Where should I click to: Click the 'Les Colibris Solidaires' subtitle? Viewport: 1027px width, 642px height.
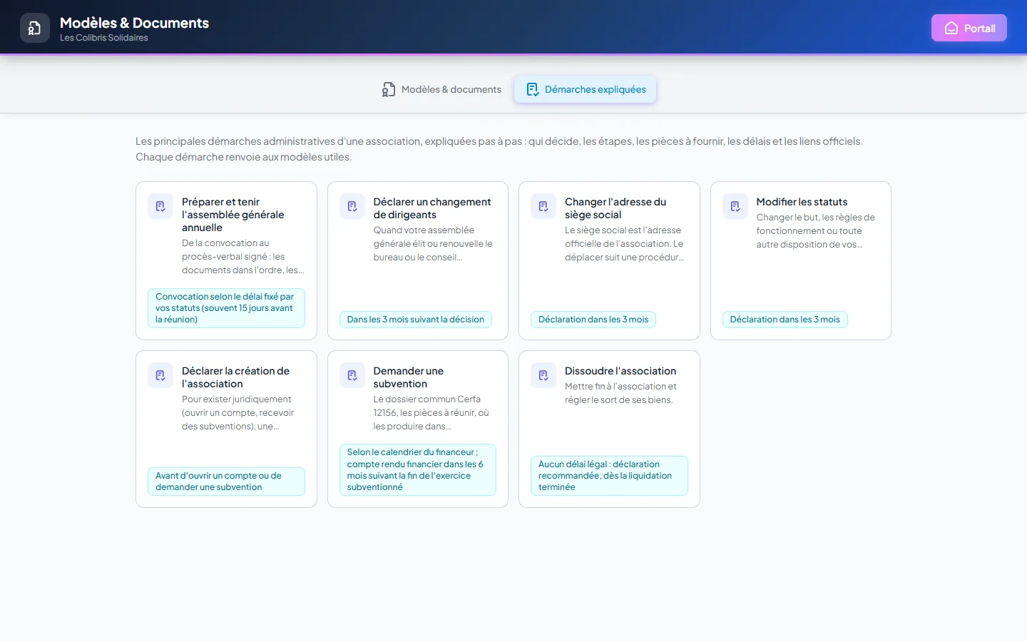pyautogui.click(x=104, y=38)
